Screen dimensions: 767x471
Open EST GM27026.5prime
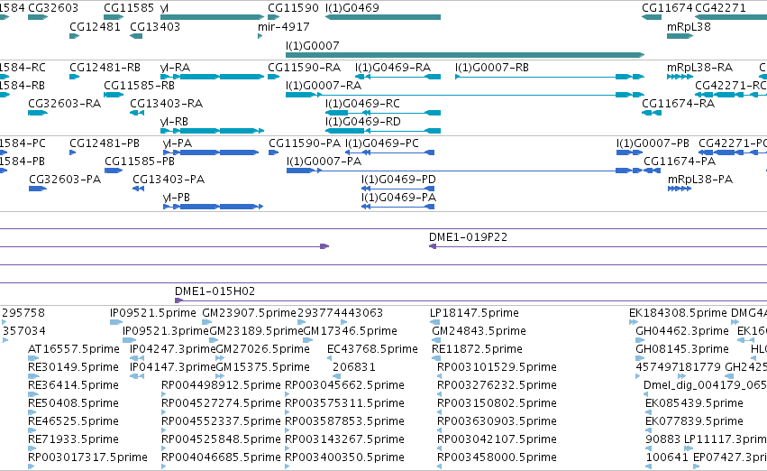[x=262, y=349]
